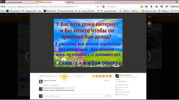The height and width of the screenshot is (100, 179).
Task: Click Получить ссылку option
Action: coord(123,92)
